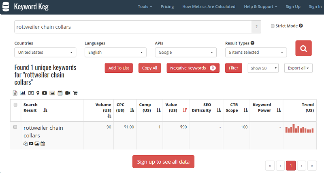This screenshot has width=324, height=173.
Task: Click the video camera icon above the results table
Action: tap(68, 93)
